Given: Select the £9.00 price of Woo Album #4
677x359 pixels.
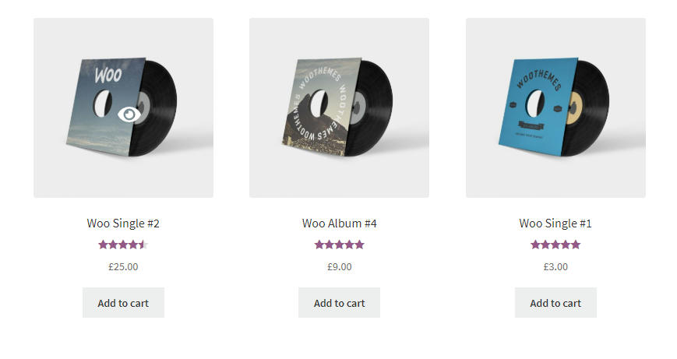Looking at the screenshot, I should [x=340, y=266].
